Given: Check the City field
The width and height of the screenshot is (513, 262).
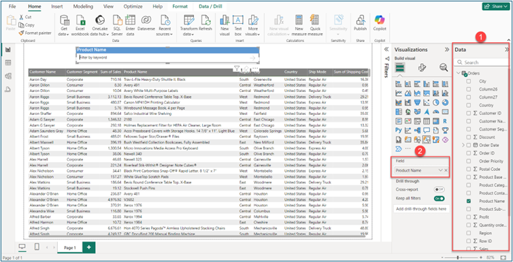Looking at the screenshot, I should point(469,81).
